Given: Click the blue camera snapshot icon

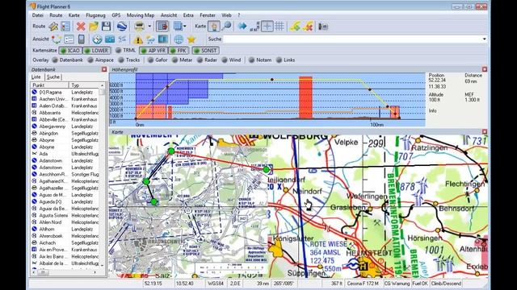Looking at the screenshot, I should pyautogui.click(x=110, y=39).
